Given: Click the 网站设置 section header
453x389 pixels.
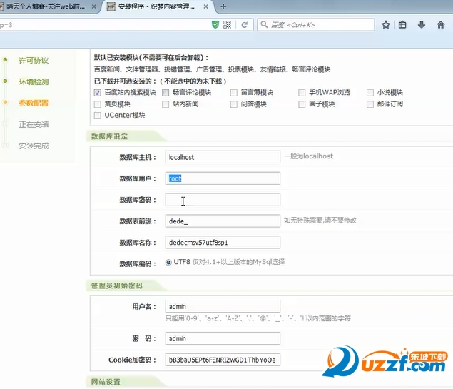Looking at the screenshot, I should [x=106, y=382].
